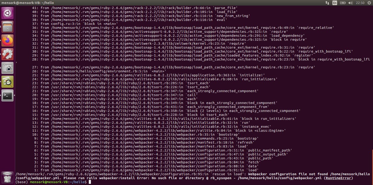
Task: Open the Trash at the launcher bottom
Action: click(x=7, y=177)
